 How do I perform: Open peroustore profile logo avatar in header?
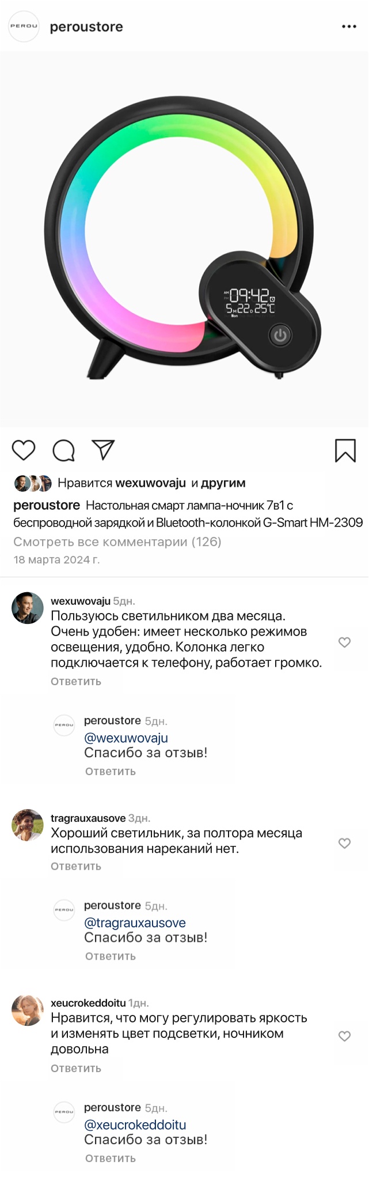(x=24, y=27)
